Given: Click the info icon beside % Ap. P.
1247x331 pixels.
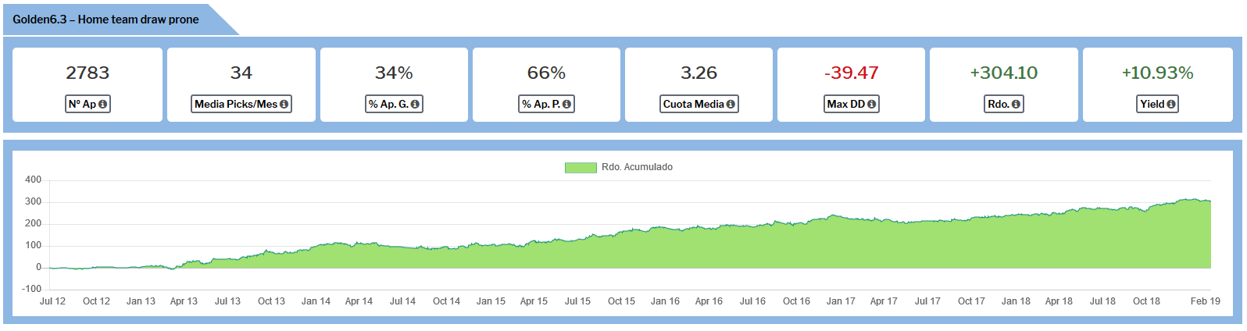Looking at the screenshot, I should tap(566, 104).
